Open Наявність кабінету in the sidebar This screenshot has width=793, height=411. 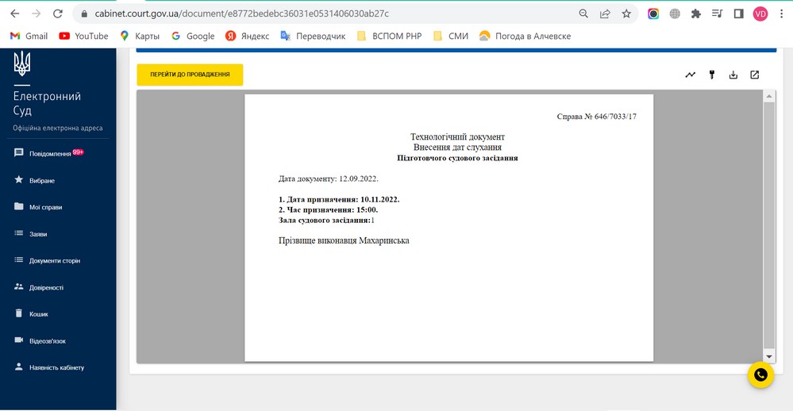click(56, 367)
